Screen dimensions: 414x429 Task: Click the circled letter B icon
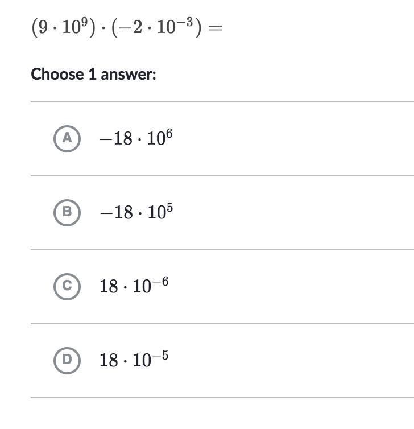pyautogui.click(x=67, y=213)
